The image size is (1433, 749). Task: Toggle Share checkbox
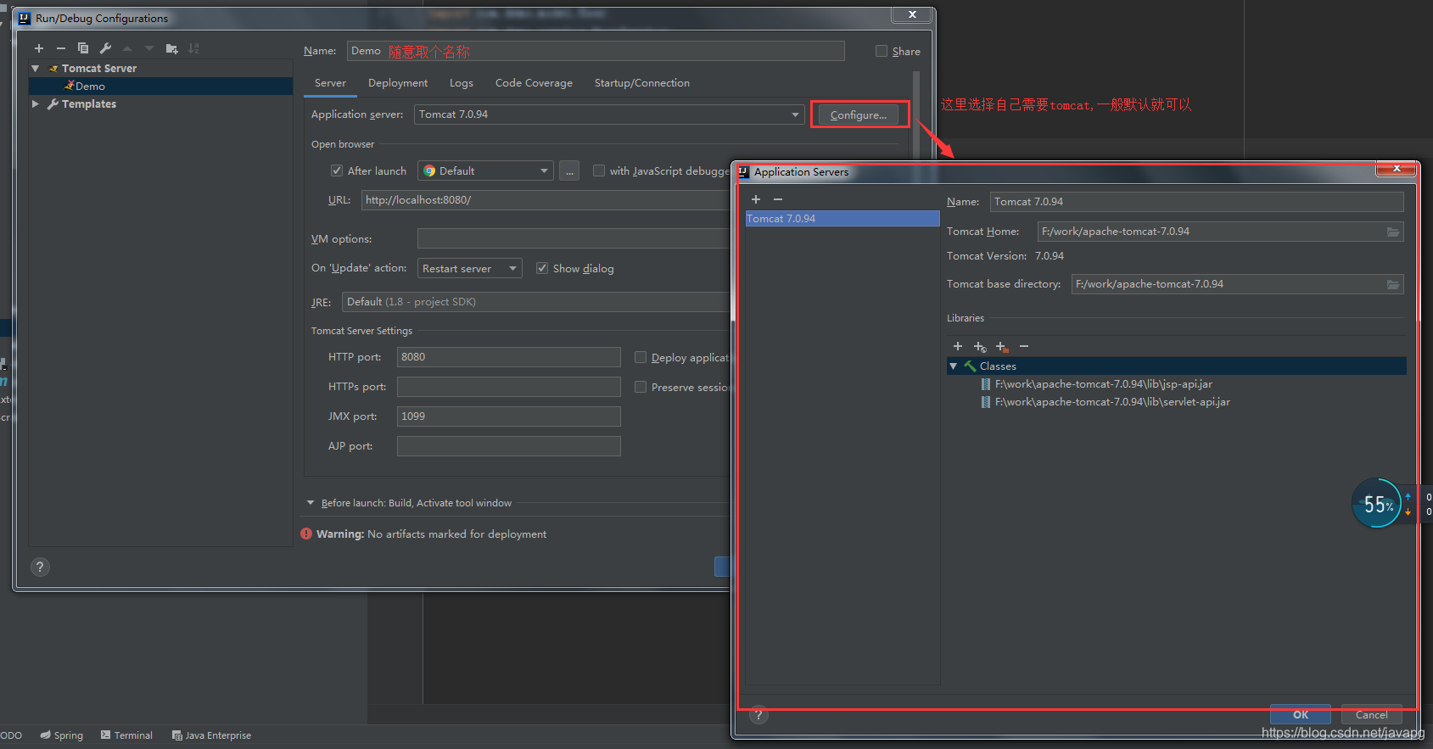(x=882, y=51)
